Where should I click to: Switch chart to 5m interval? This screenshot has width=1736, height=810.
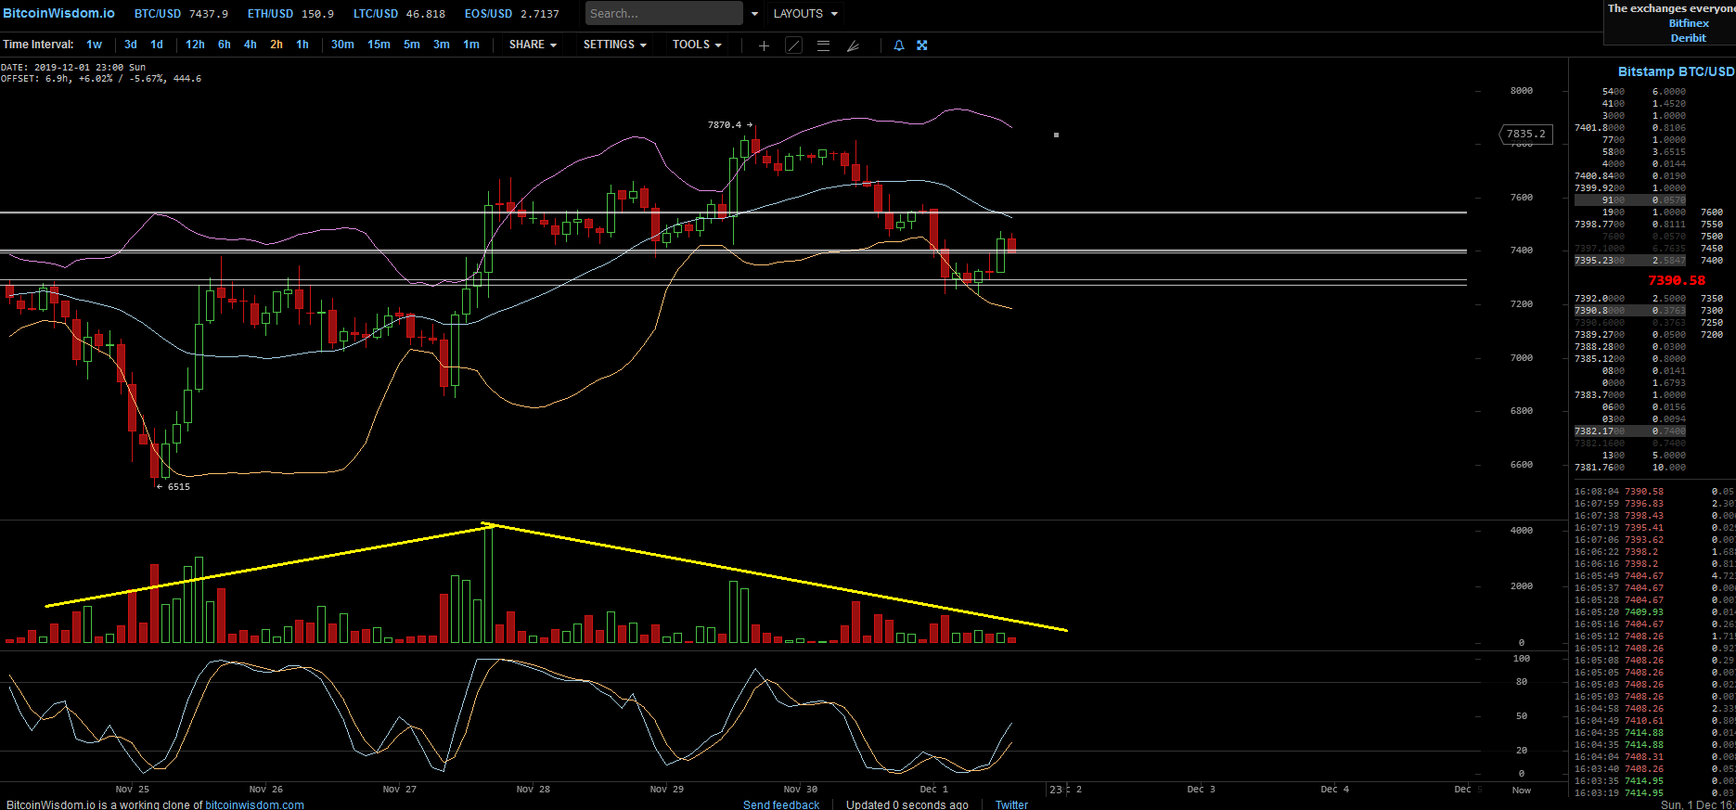coord(412,45)
